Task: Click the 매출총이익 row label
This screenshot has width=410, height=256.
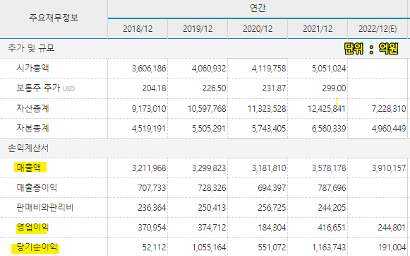Action: 37,187
